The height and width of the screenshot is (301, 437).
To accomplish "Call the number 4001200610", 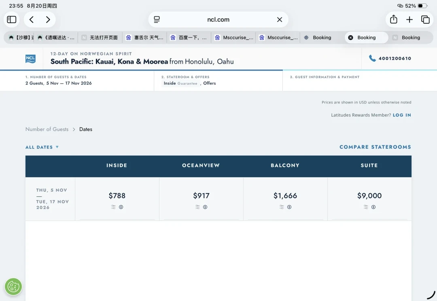I will [395, 58].
